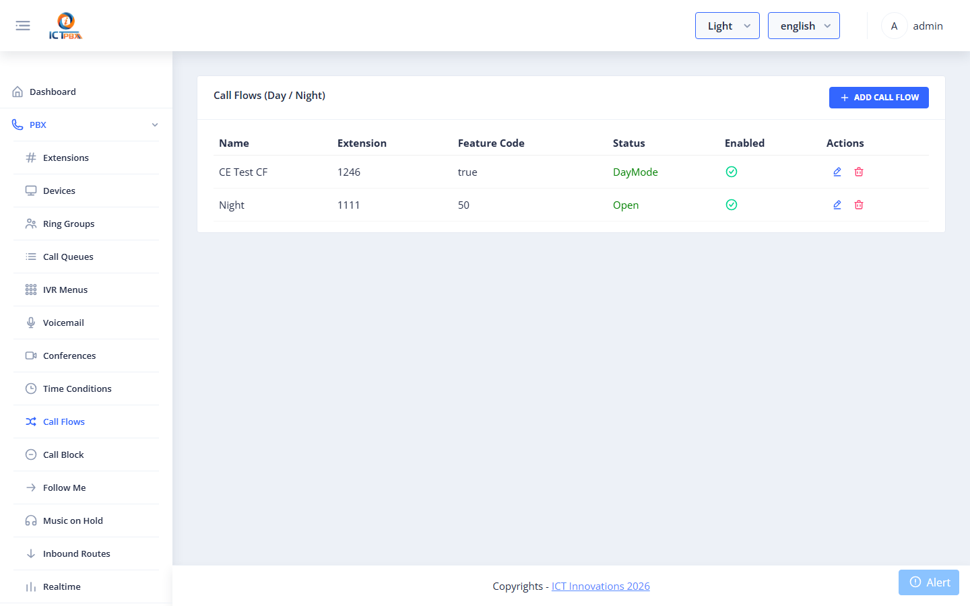
Task: Open Ring Groups page
Action: [69, 224]
